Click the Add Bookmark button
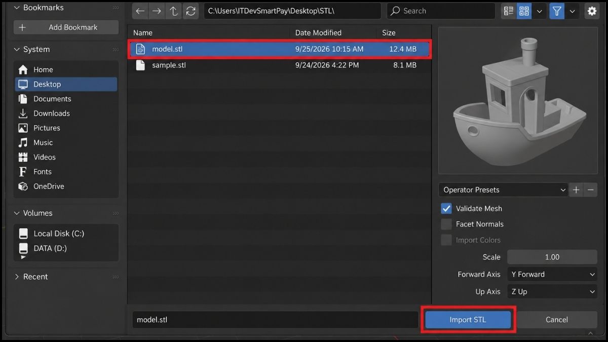Image resolution: width=608 pixels, height=342 pixels. tap(66, 27)
